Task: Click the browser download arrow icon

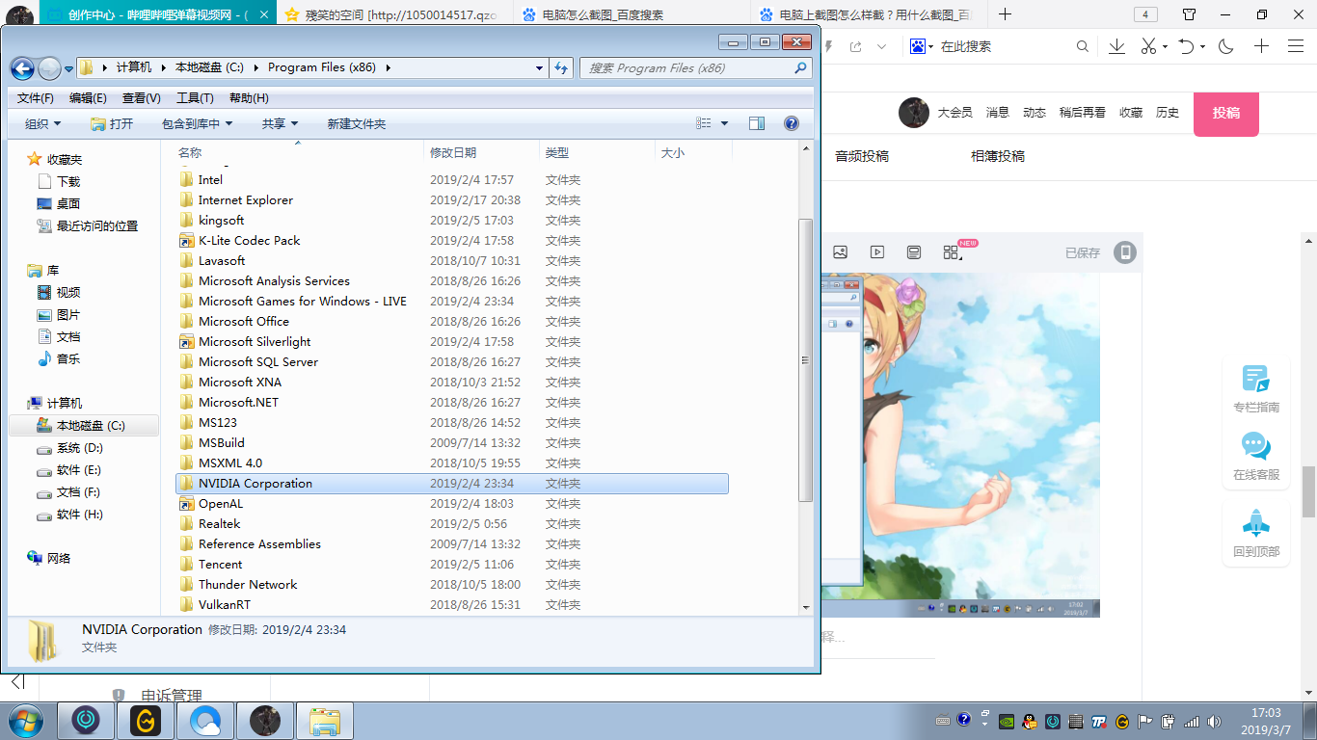Action: [1116, 46]
